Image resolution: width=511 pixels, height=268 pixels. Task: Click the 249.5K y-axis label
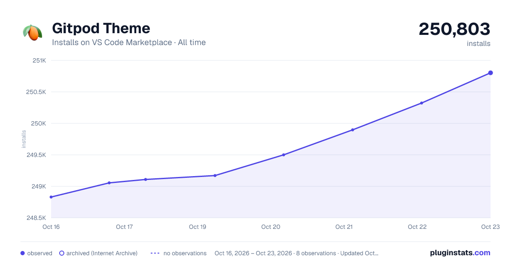(36, 155)
